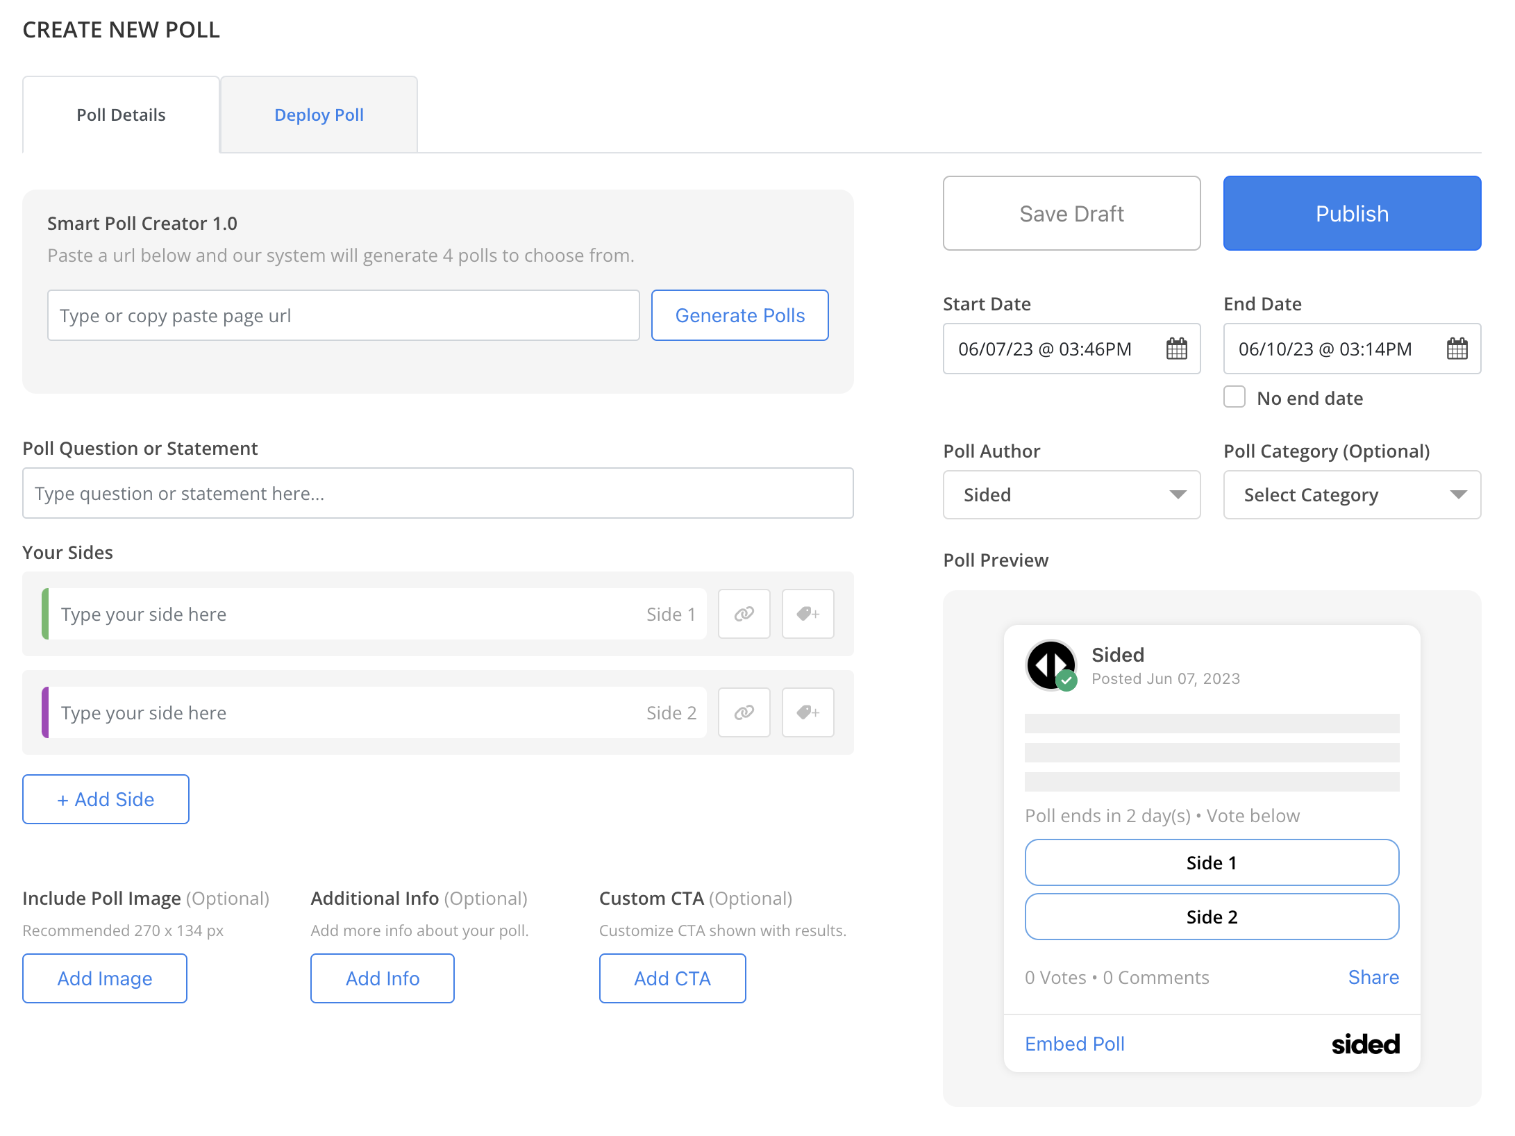Click the tag icon for Side 1
The height and width of the screenshot is (1136, 1515).
click(807, 614)
